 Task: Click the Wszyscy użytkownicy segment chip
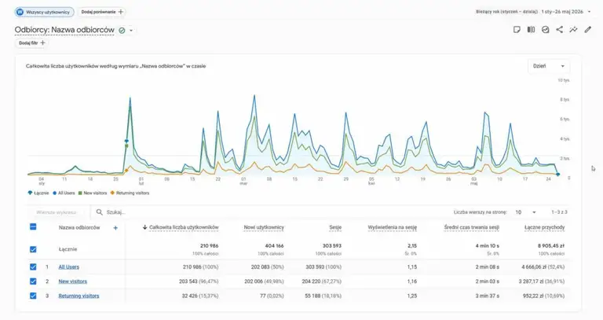tap(45, 12)
